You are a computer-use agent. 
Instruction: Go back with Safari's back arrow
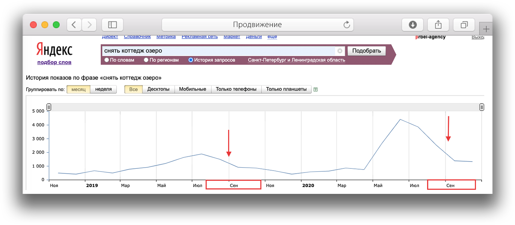point(74,25)
